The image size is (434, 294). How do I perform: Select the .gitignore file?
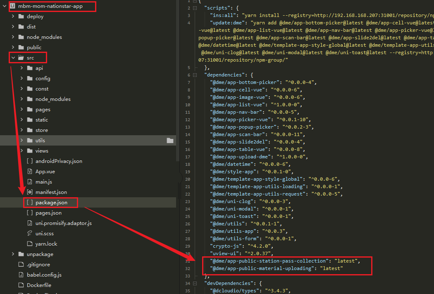click(38, 265)
